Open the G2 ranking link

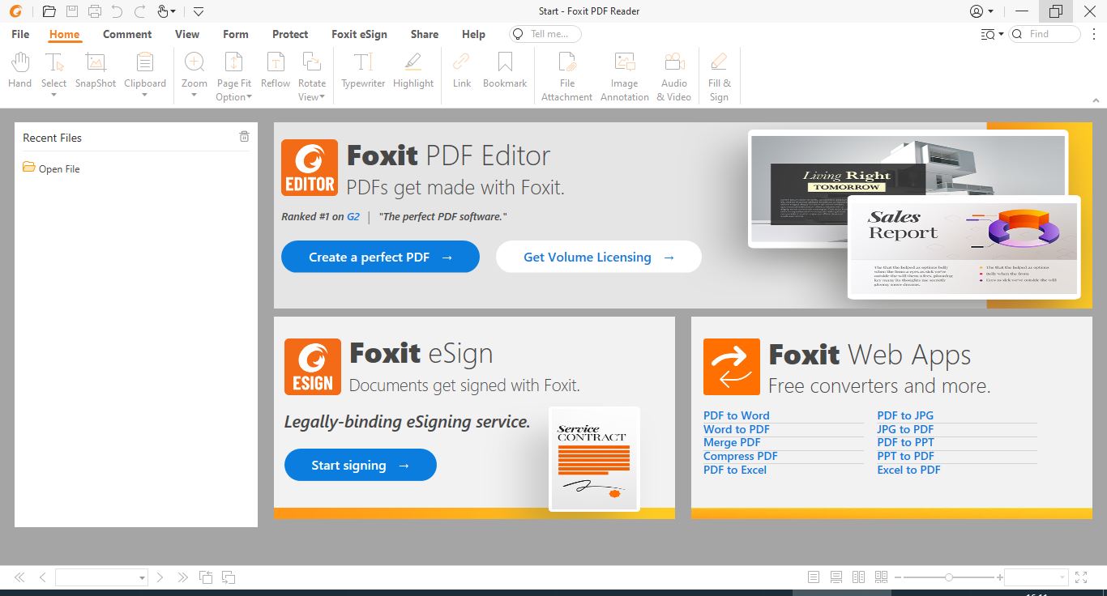353,217
